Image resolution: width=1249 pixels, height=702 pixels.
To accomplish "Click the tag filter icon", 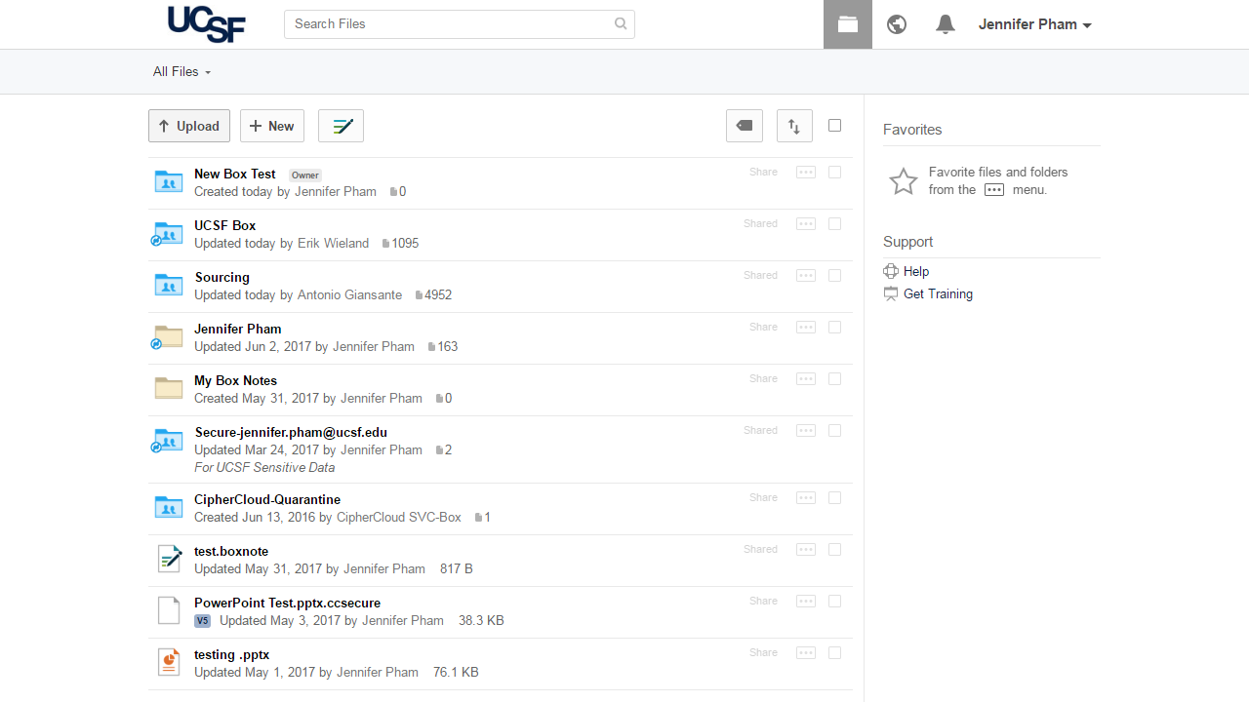I will coord(745,126).
